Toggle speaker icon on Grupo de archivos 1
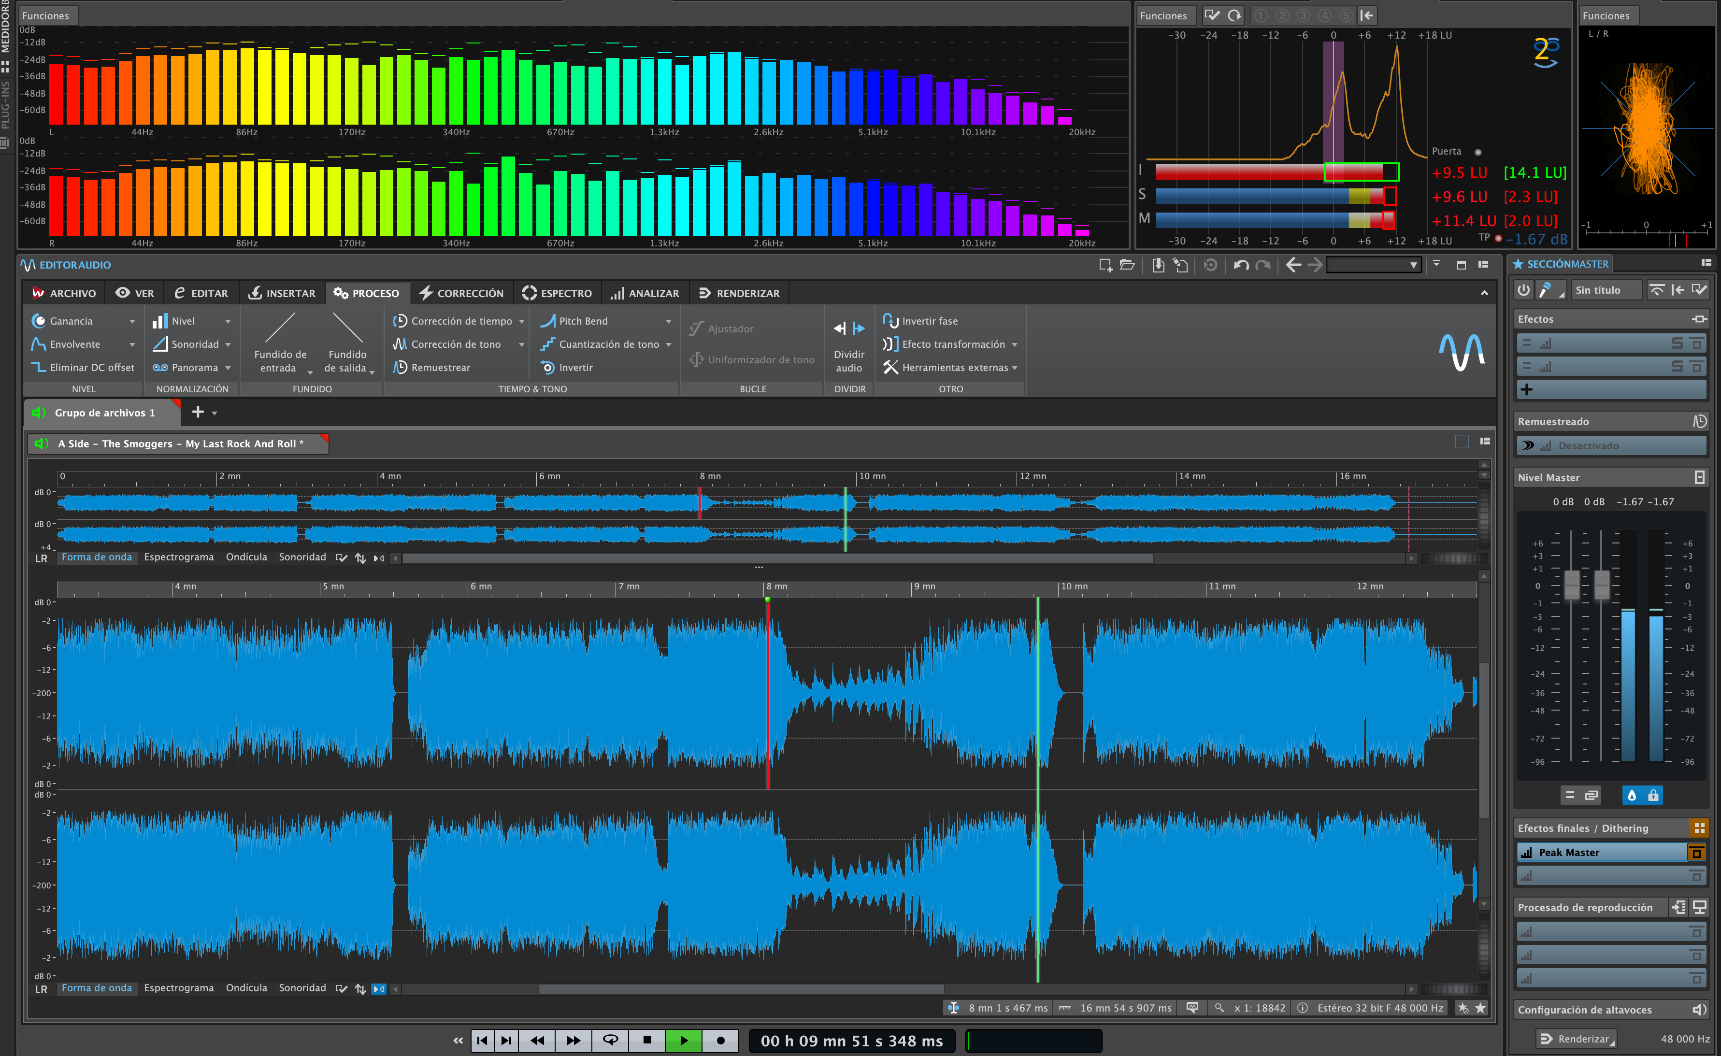Image resolution: width=1721 pixels, height=1056 pixels. click(39, 413)
